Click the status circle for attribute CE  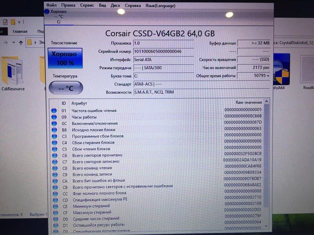pyautogui.click(x=55, y=206)
